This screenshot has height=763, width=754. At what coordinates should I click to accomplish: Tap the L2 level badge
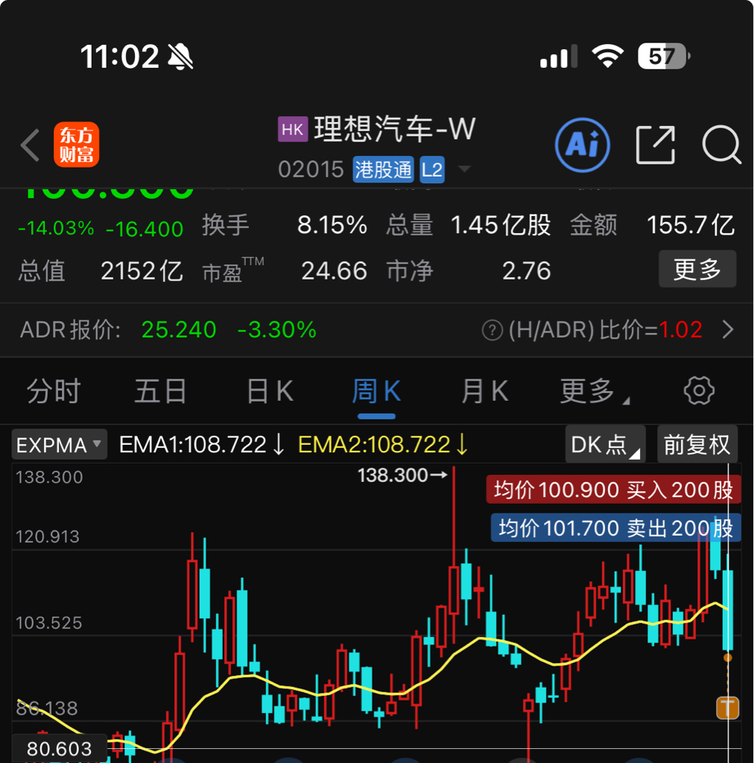[431, 169]
